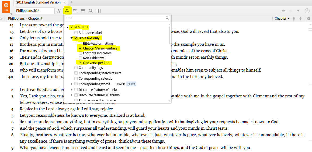Jump to the next chapter arrow
This screenshot has width=312, height=152.
click(x=300, y=19)
